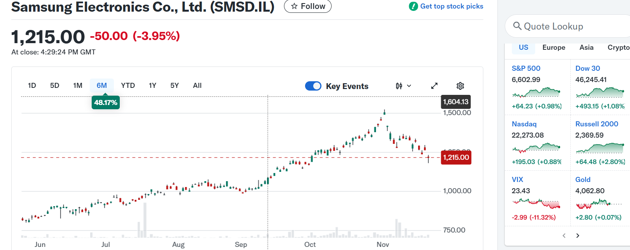Click the Russell 2000 value 2,369.59
Viewport: 630px width, 250px height.
point(589,135)
